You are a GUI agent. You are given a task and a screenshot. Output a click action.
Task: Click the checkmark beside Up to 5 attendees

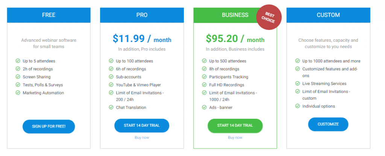[x=18, y=61]
